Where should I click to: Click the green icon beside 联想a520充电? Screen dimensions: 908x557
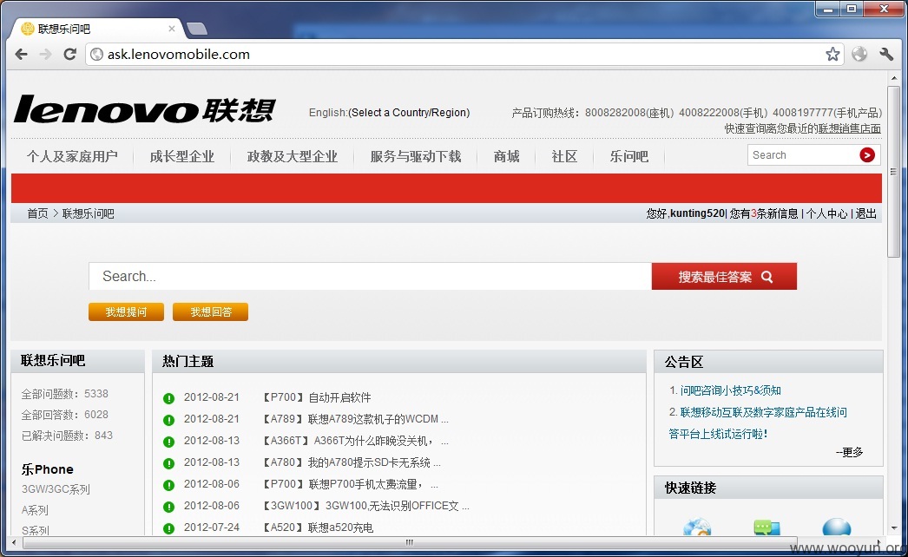tap(168, 528)
